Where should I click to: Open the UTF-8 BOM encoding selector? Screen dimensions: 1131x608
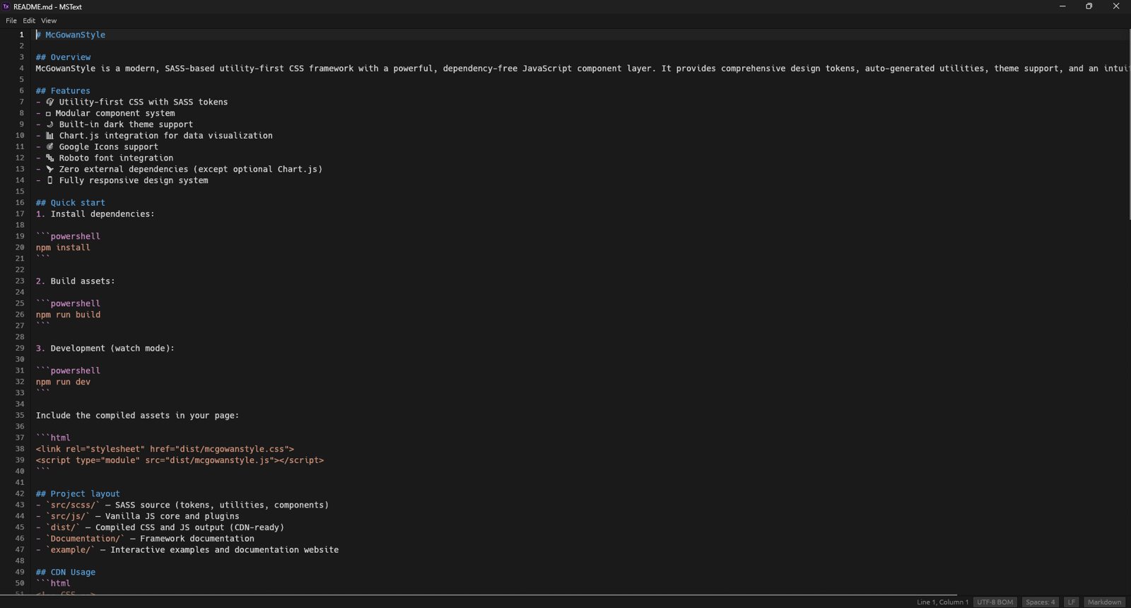pyautogui.click(x=995, y=602)
